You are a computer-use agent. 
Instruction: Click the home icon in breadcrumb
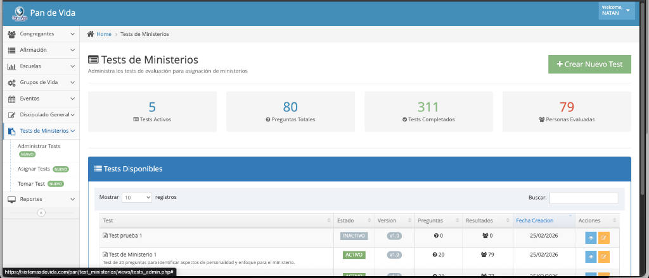pos(91,34)
